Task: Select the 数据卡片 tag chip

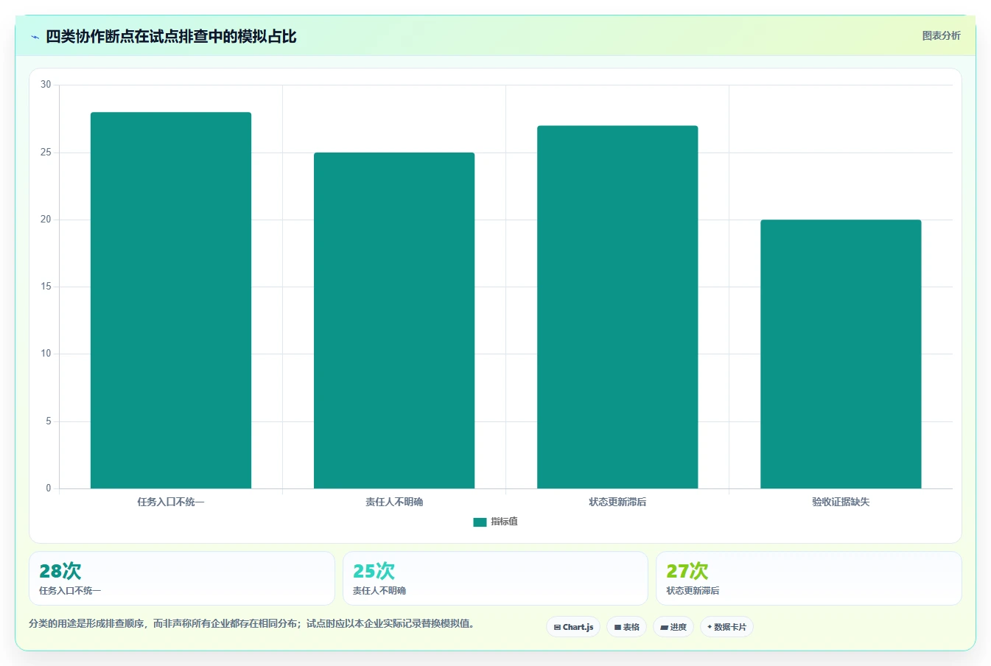Action: [726, 627]
